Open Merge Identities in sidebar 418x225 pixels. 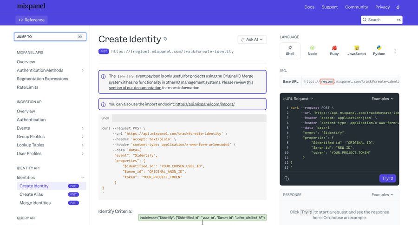tap(35, 203)
